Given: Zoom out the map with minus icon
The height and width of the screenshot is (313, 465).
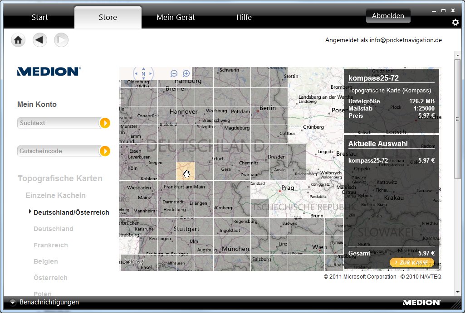Looking at the screenshot, I should point(174,73).
